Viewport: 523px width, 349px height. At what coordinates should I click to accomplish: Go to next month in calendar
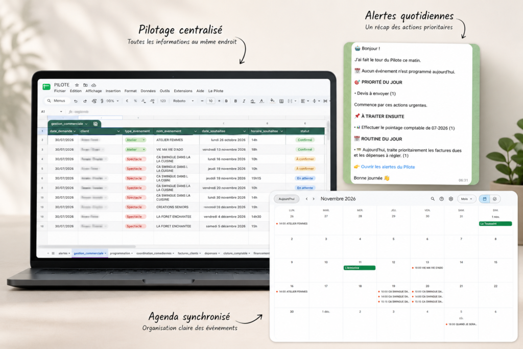pyautogui.click(x=314, y=199)
